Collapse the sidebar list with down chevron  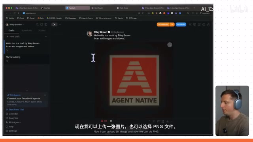tap(27, 91)
